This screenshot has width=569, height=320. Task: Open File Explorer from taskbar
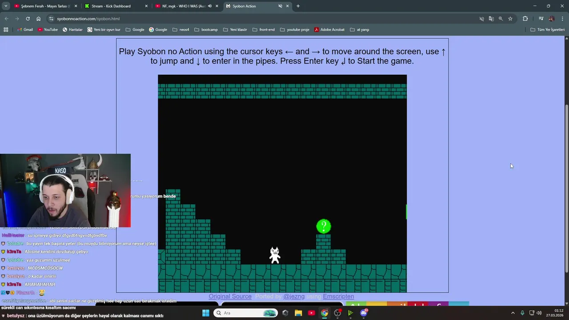pyautogui.click(x=298, y=313)
